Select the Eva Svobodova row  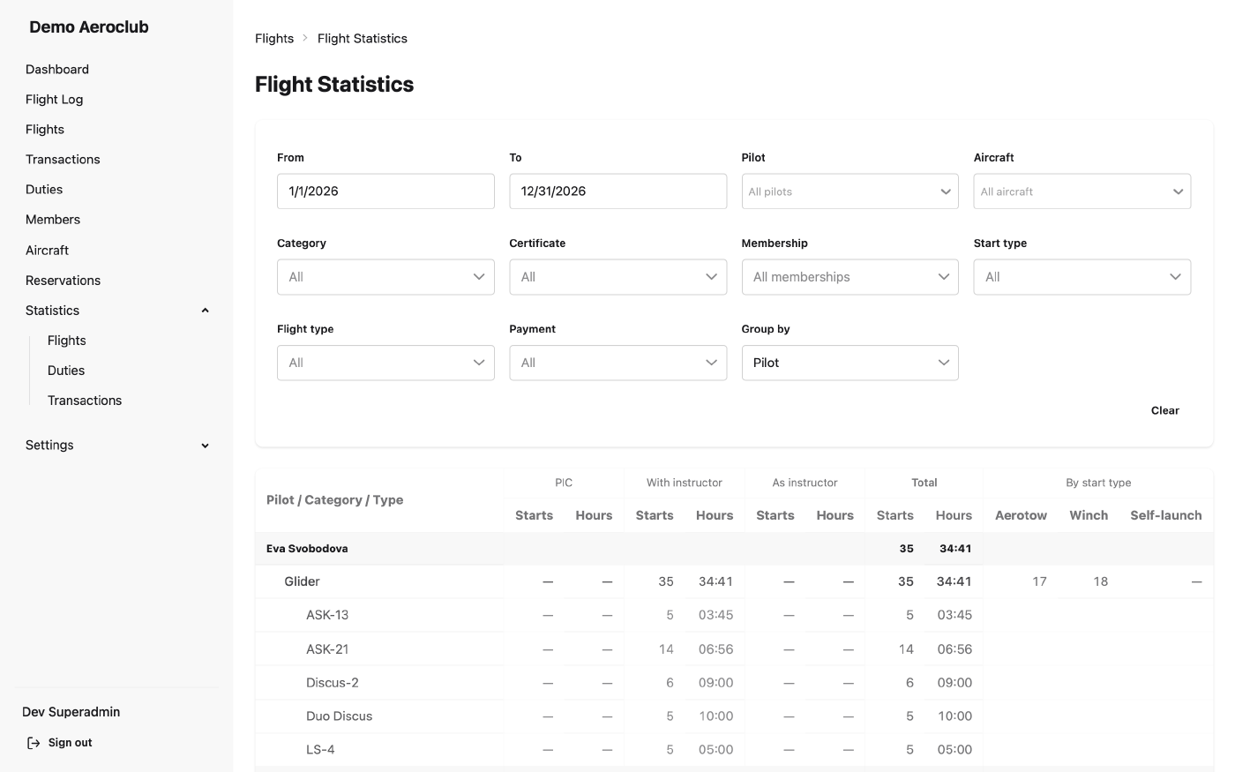[x=734, y=549]
